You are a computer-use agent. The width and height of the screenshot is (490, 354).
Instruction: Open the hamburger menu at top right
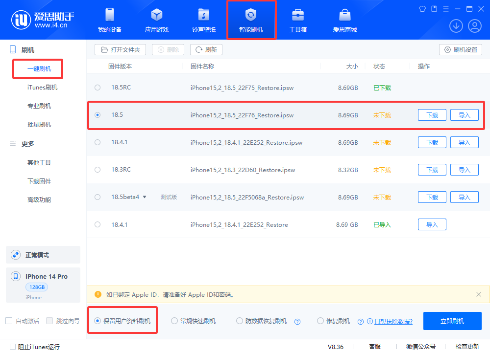(x=445, y=8)
